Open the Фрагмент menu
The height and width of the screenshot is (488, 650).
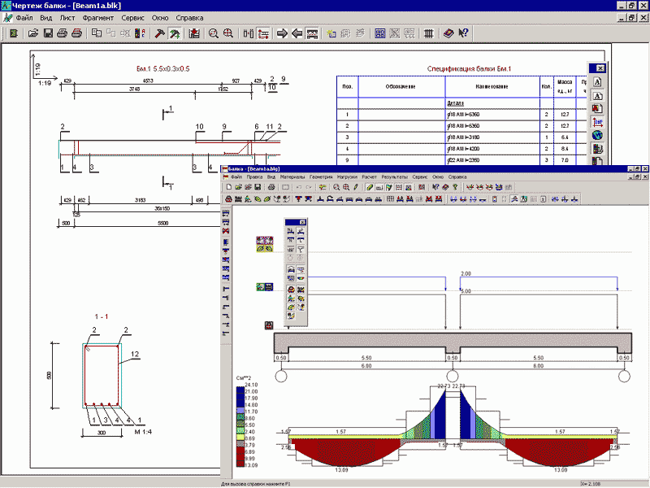(98, 17)
